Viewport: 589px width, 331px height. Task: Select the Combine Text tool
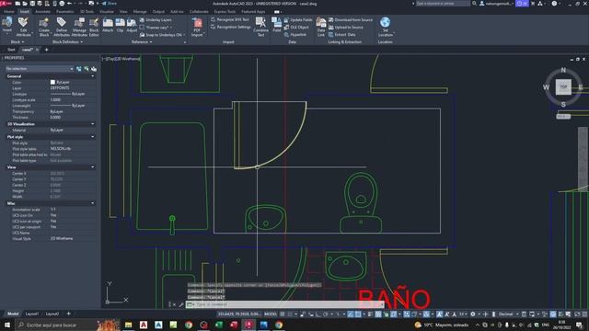point(260,27)
